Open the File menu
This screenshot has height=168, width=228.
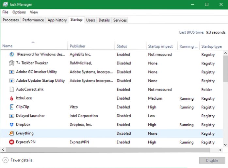pyautogui.click(x=5, y=12)
